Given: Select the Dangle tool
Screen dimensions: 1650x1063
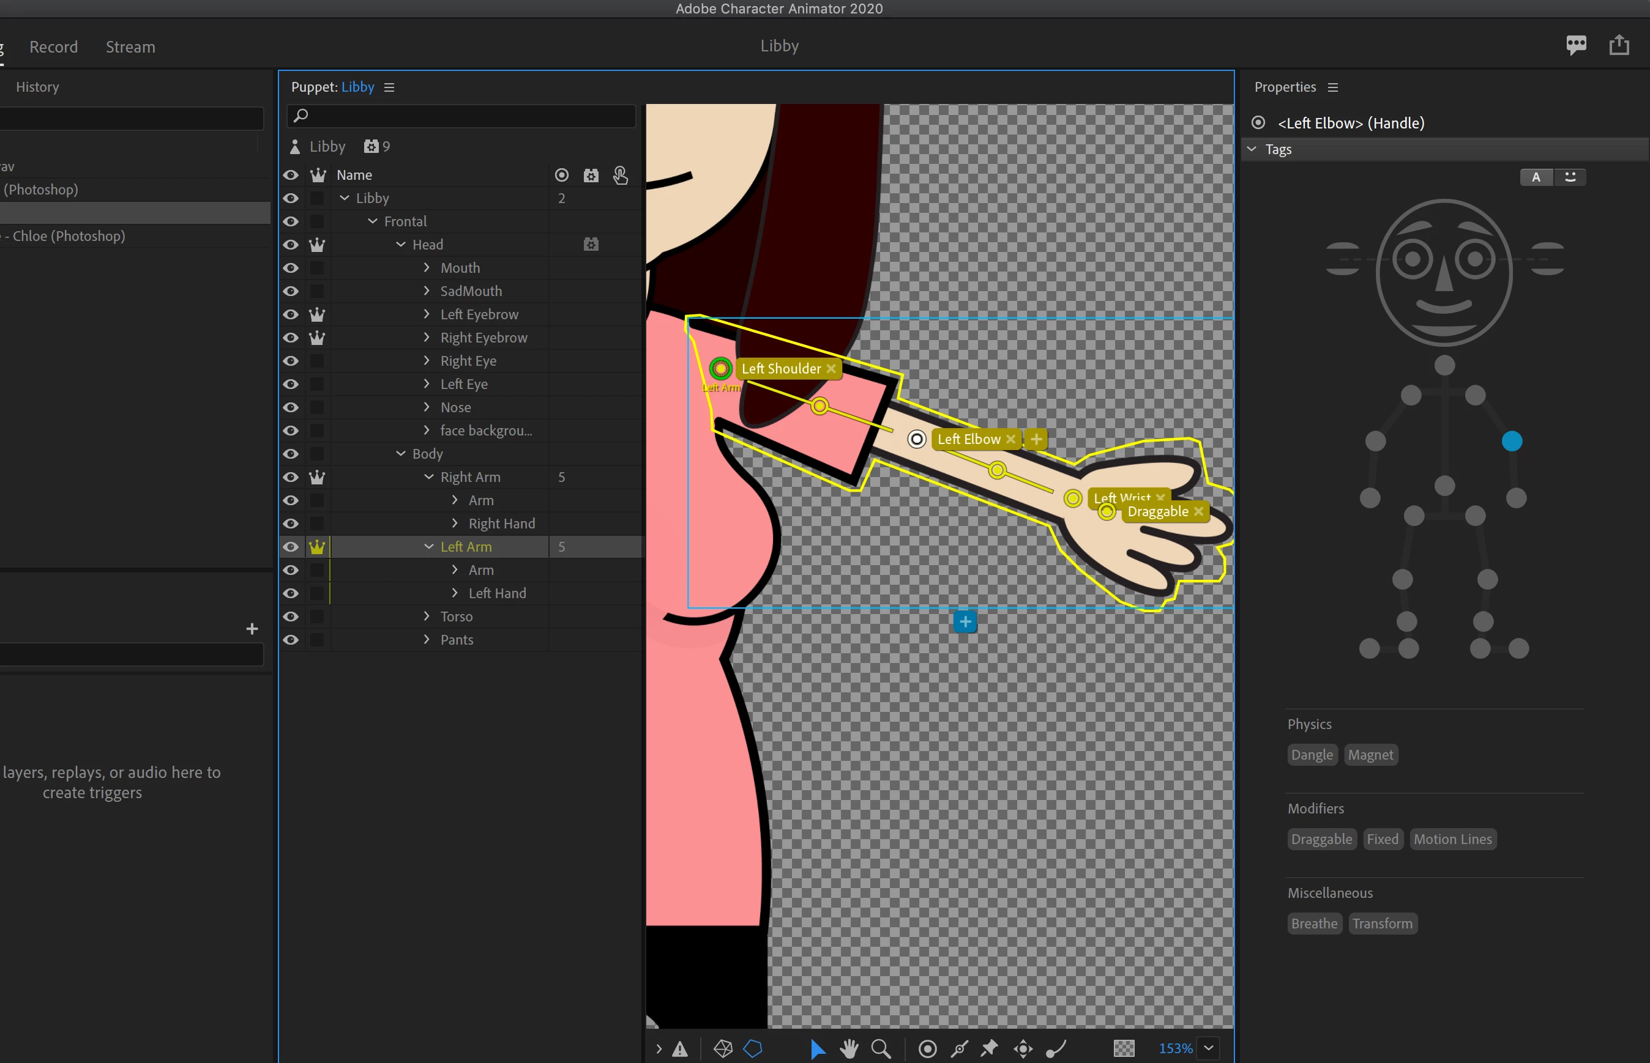Looking at the screenshot, I should point(1056,1048).
